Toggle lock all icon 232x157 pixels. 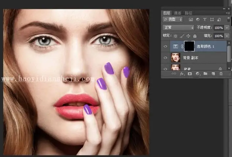(x=195, y=36)
